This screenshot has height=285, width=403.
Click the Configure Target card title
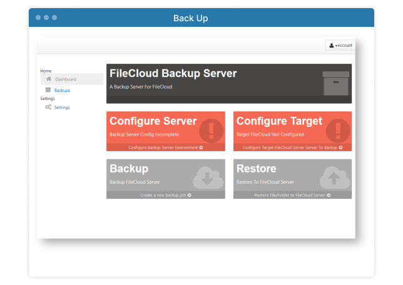[x=279, y=121]
